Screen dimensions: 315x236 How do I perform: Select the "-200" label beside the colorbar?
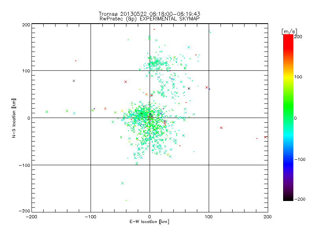[x=300, y=199]
